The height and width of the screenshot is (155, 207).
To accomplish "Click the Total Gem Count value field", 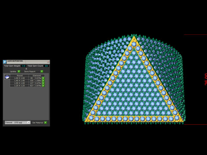I will [x=46, y=66].
